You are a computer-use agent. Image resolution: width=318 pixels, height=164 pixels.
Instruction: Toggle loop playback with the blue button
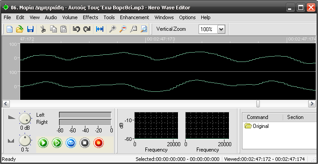[x=71, y=143]
